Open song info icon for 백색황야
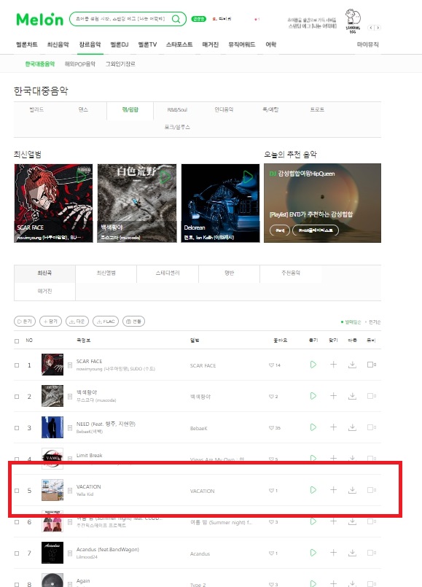The height and width of the screenshot is (587, 422). click(70, 397)
